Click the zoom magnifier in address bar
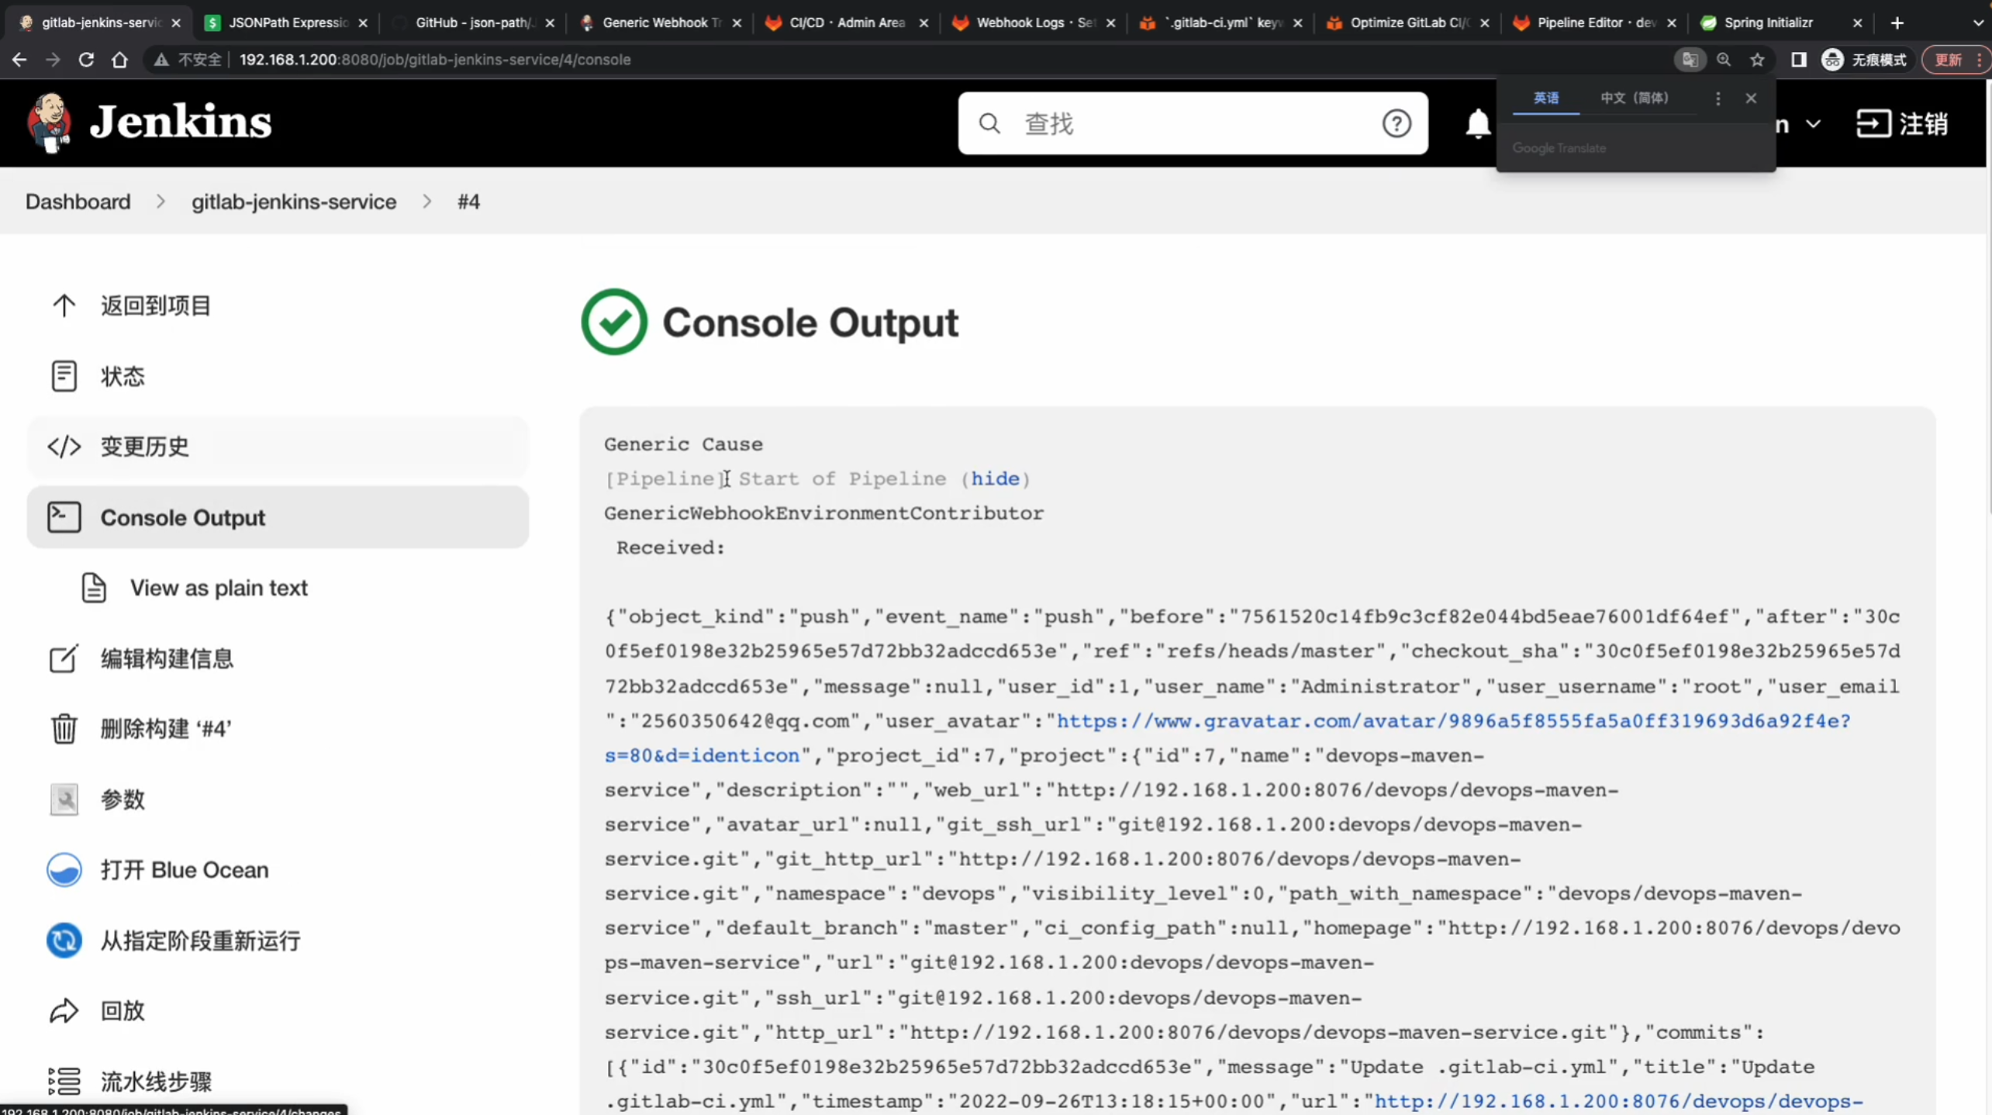 coord(1724,60)
